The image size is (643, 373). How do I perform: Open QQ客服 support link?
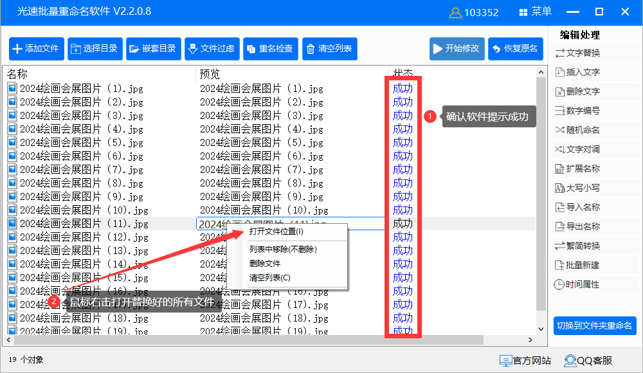pos(588,361)
